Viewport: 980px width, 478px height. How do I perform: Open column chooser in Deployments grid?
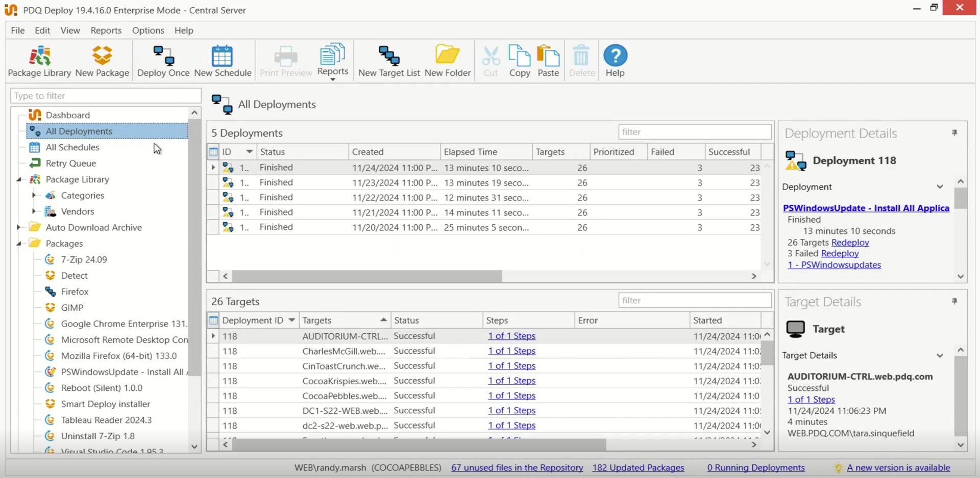213,152
